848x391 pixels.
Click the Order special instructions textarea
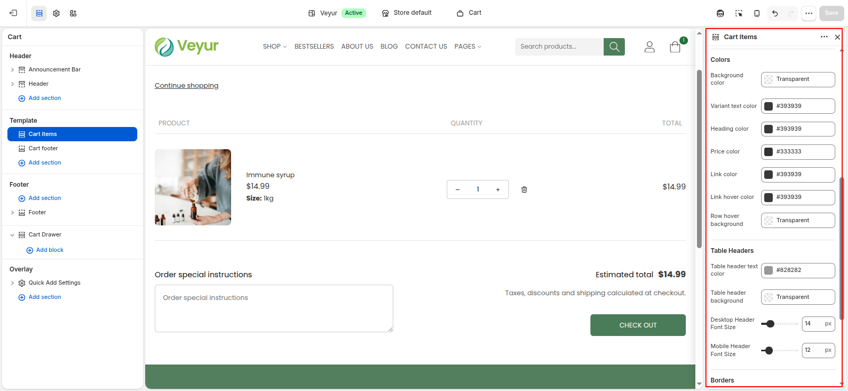[x=274, y=308]
